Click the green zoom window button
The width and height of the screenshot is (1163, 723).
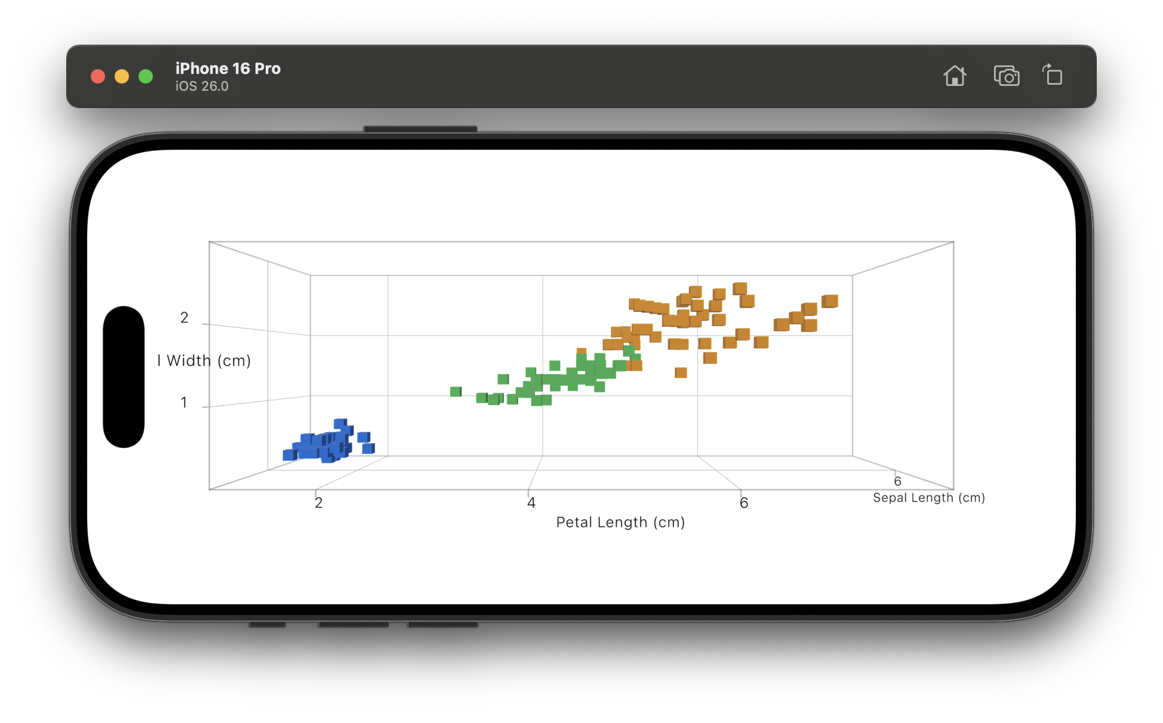point(146,76)
